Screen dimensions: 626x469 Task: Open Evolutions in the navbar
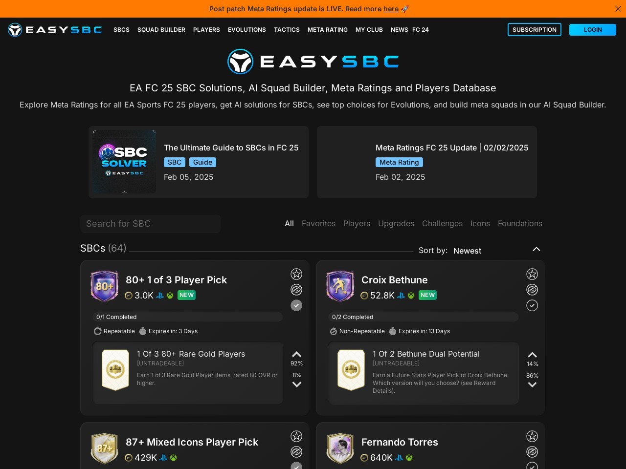(x=247, y=30)
